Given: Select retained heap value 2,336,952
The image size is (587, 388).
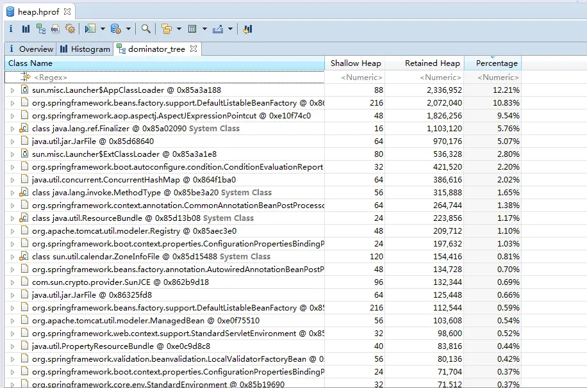Looking at the screenshot, I should point(444,90).
